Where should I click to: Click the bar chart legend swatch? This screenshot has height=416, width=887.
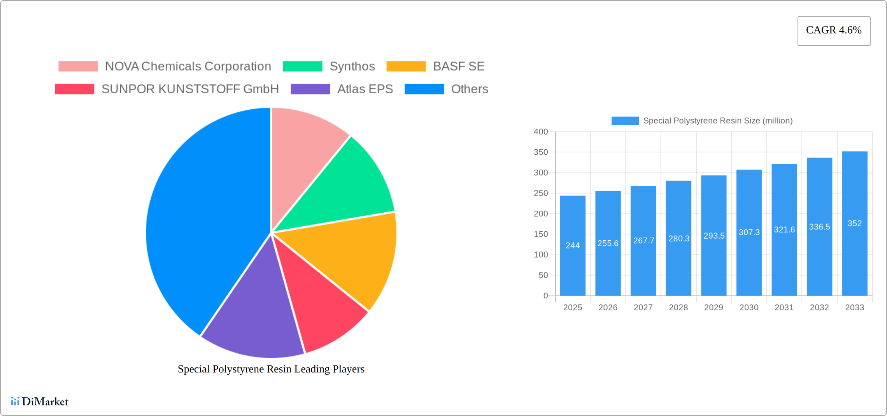pos(624,121)
